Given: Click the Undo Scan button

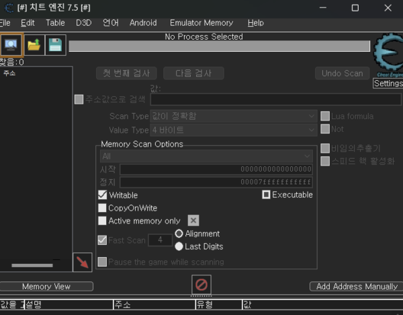Looking at the screenshot, I should (x=343, y=73).
